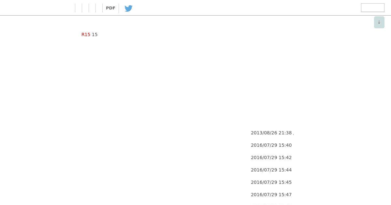
Task: Share the page via the blue bird icon
Action: [128, 8]
